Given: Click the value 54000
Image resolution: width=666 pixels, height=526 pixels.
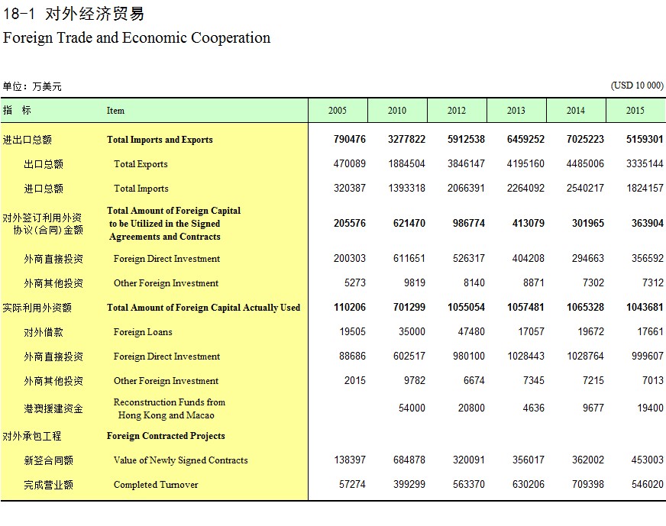Looking at the screenshot, I should click(412, 408).
